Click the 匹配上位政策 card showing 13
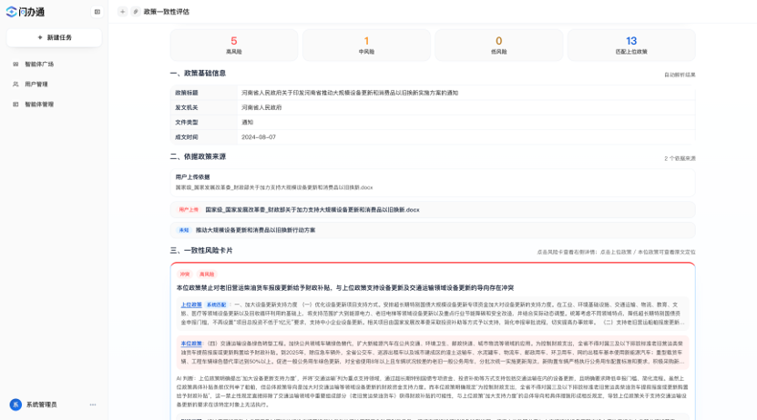Viewport: 757px width, 420px height. coord(631,45)
